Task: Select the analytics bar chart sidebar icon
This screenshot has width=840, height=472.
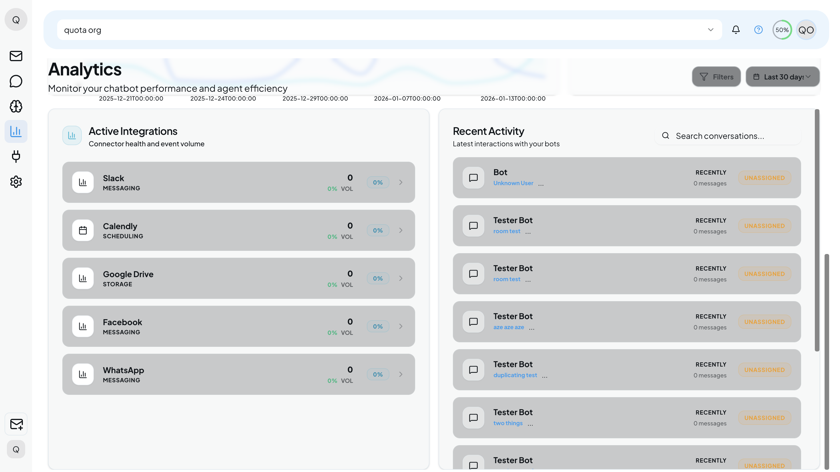Action: pos(16,131)
